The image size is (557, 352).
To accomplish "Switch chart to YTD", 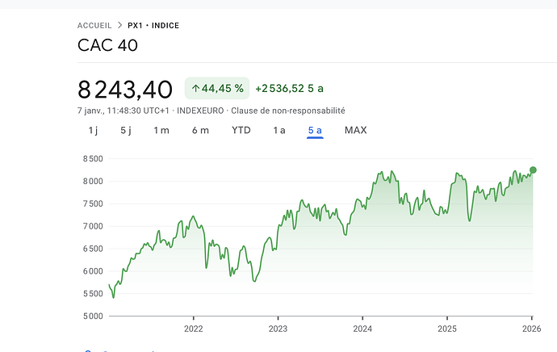I will (x=241, y=130).
